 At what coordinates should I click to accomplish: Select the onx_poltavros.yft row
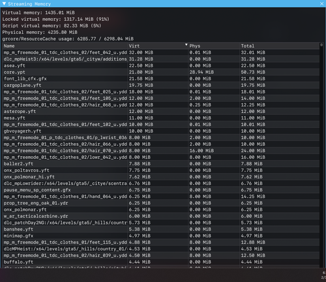161,170
